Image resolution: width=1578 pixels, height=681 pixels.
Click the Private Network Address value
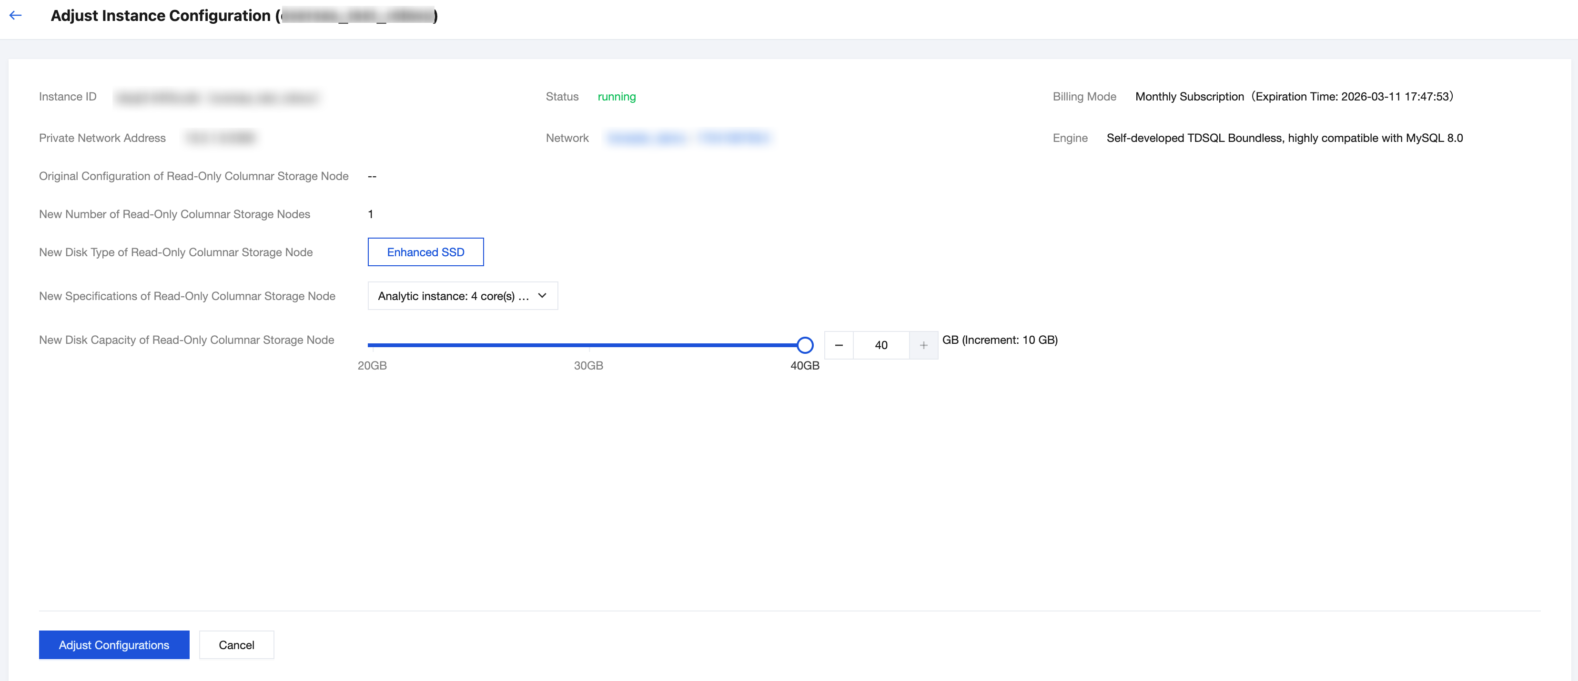[x=221, y=139]
